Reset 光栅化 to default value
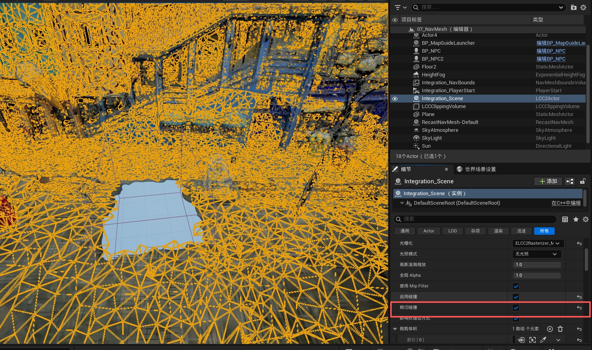592x350 pixels. [x=579, y=243]
